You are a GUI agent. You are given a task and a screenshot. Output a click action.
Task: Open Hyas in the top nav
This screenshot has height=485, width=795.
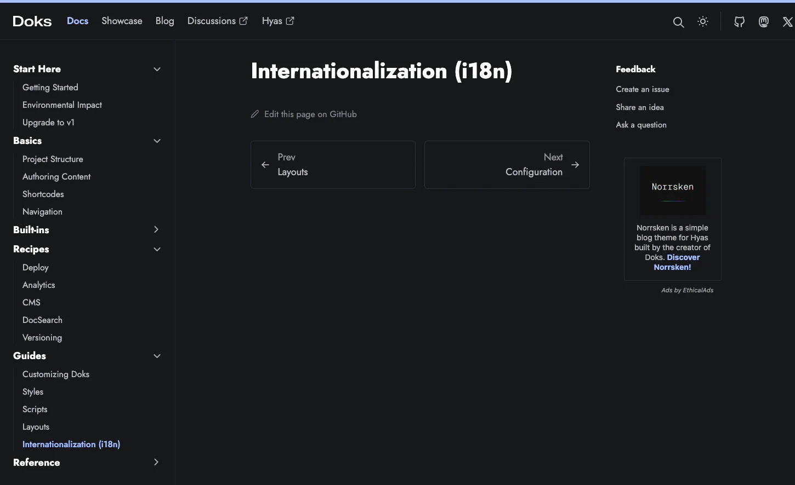coord(278,21)
